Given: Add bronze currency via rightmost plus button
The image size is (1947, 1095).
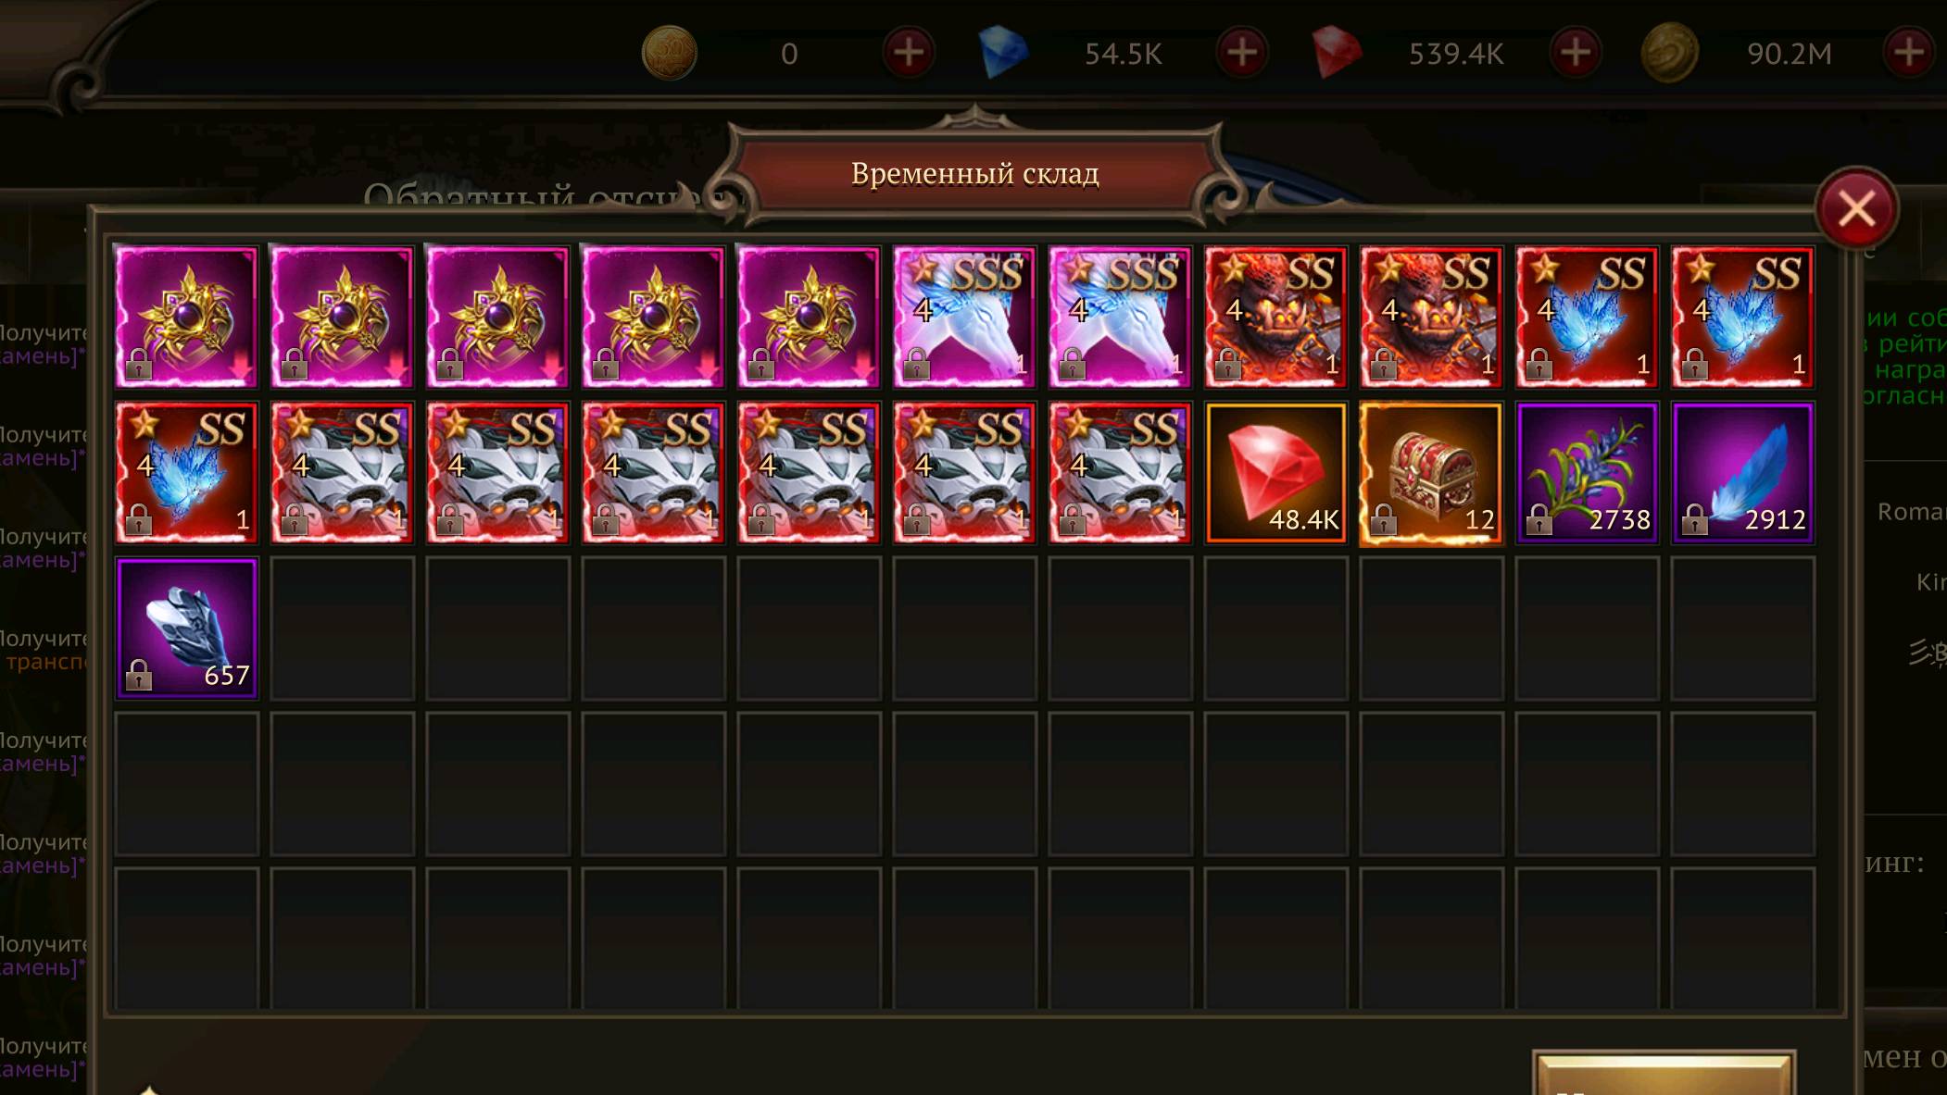Looking at the screenshot, I should pyautogui.click(x=1909, y=53).
